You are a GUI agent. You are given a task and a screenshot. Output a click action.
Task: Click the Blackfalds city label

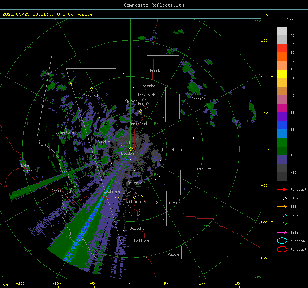(145, 95)
